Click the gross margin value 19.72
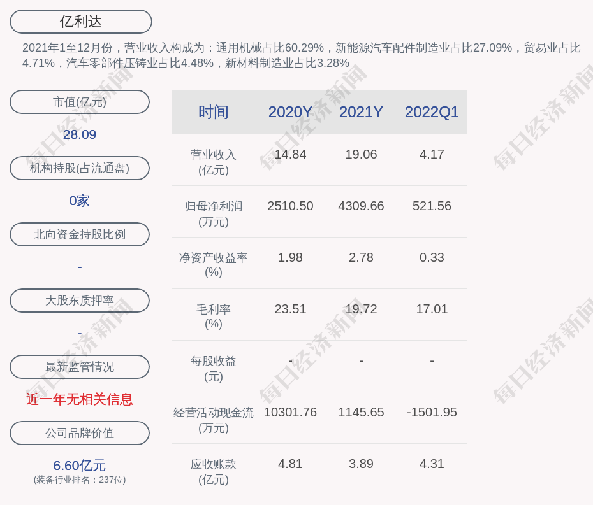Image resolution: width=593 pixels, height=505 pixels. (361, 309)
